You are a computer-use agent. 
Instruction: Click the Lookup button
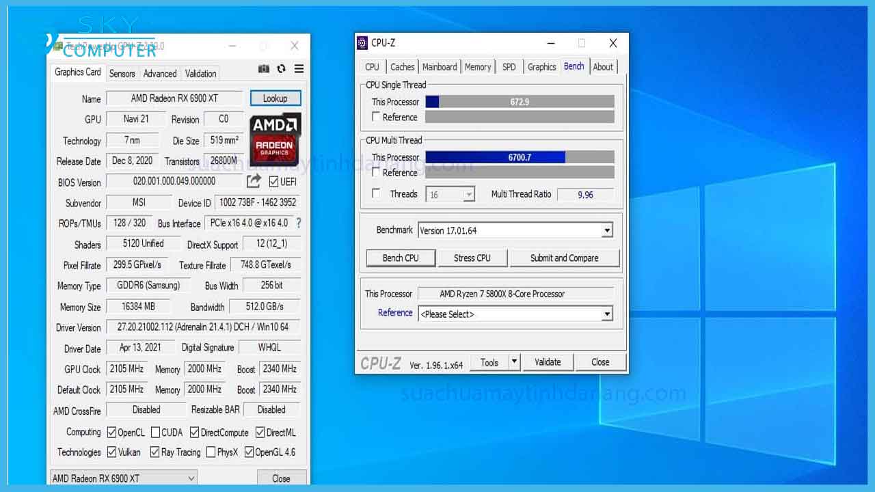click(x=275, y=98)
